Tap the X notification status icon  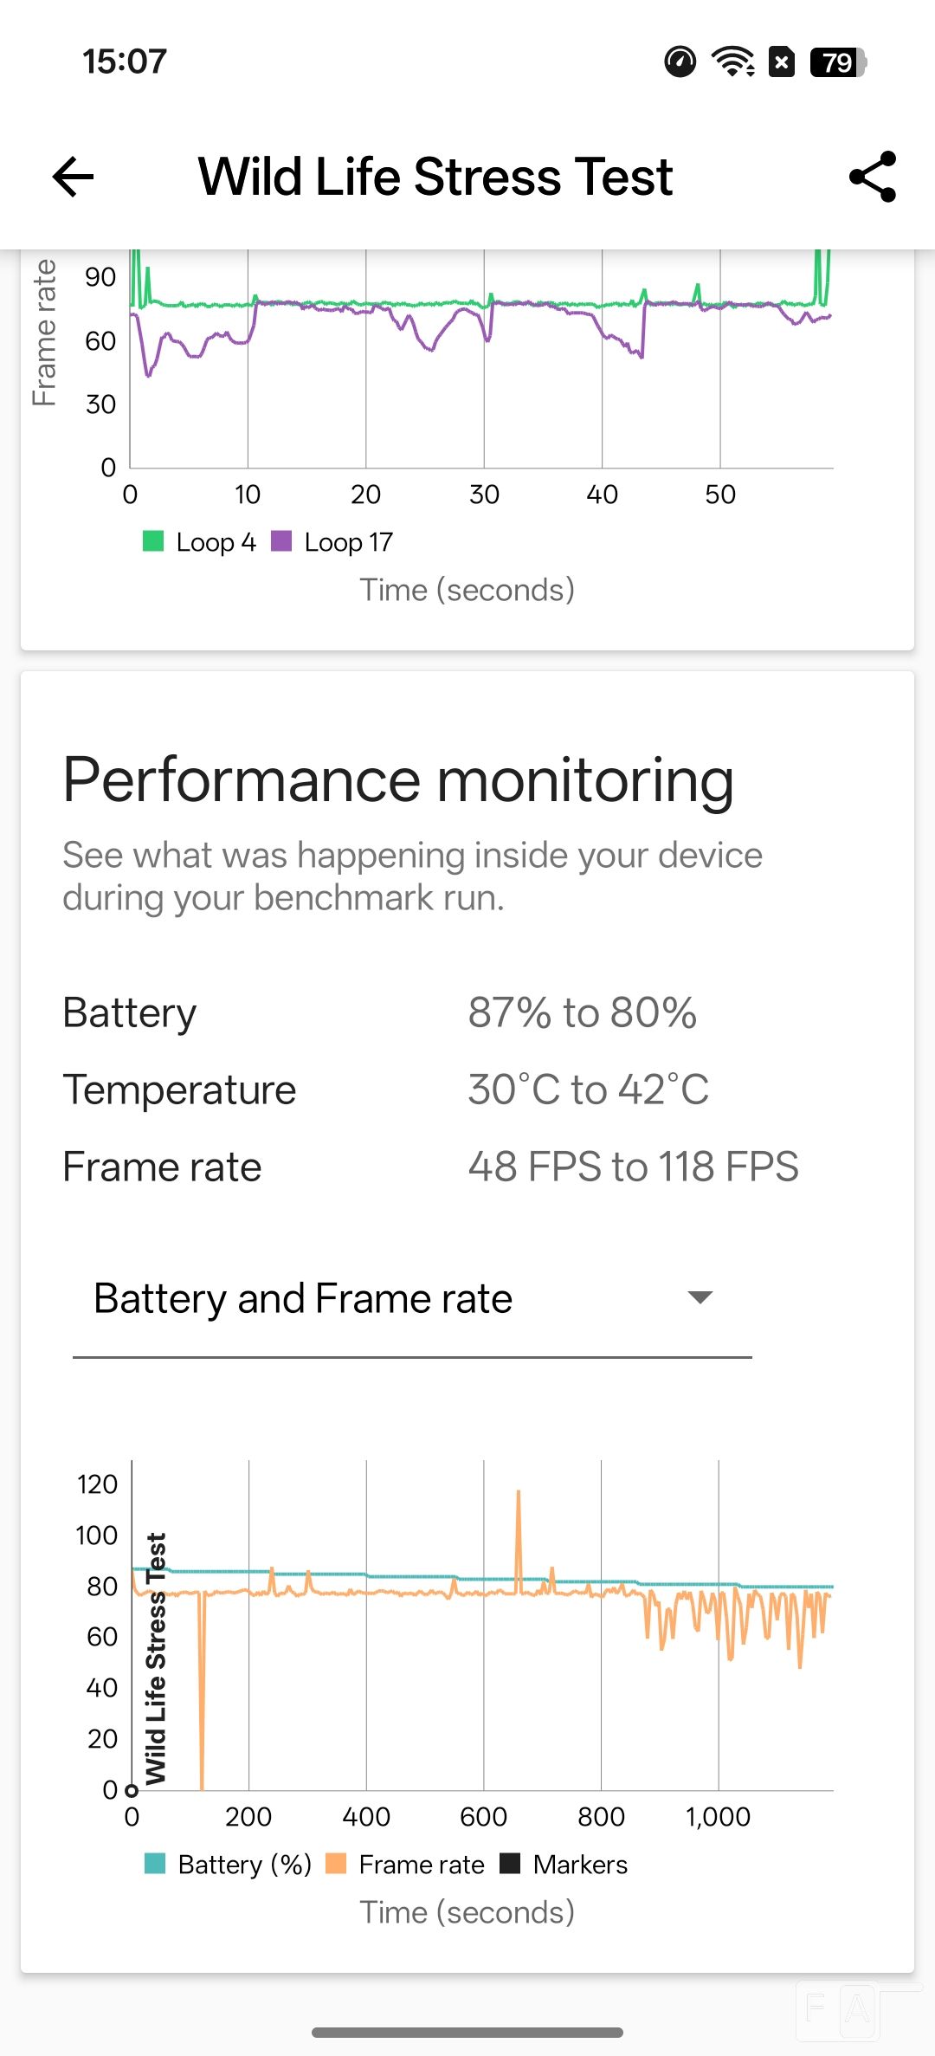[782, 61]
